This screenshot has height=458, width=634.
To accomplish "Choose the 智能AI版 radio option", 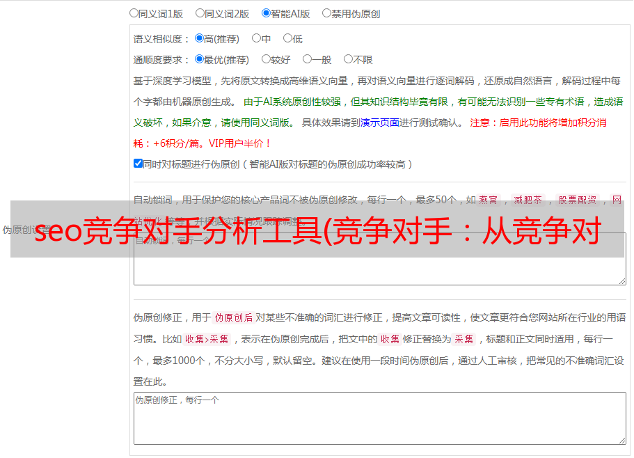I will pyautogui.click(x=266, y=13).
